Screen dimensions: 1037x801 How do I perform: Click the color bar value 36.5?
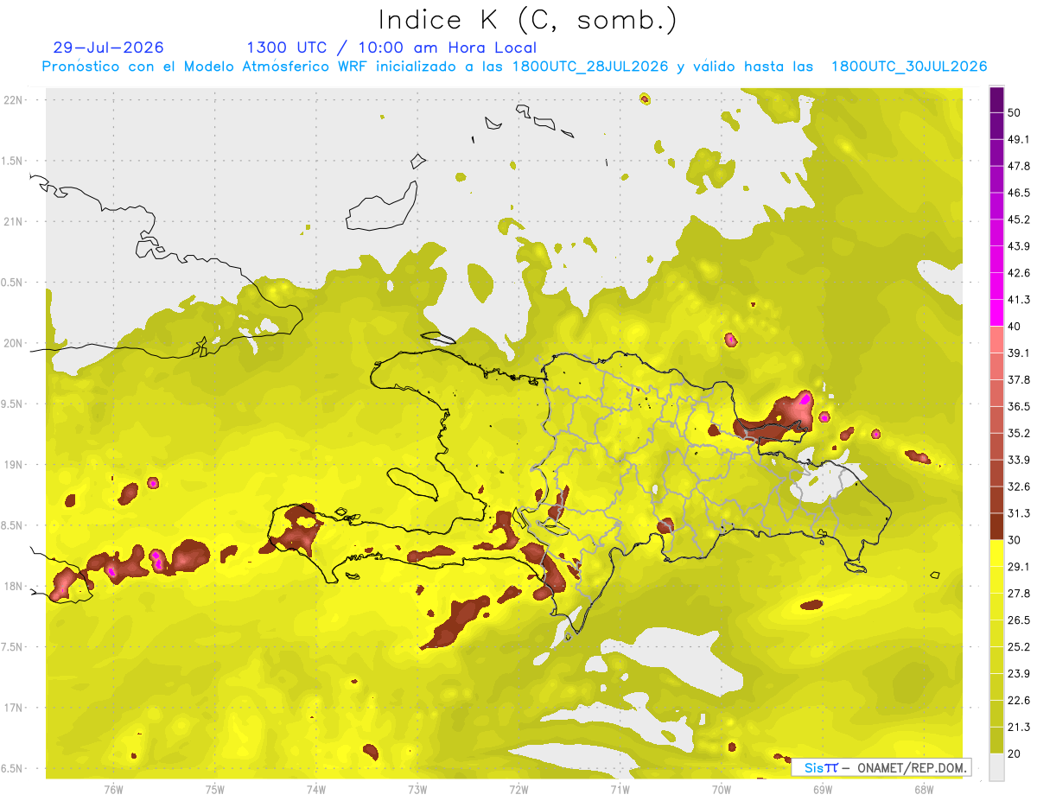[x=1019, y=407]
